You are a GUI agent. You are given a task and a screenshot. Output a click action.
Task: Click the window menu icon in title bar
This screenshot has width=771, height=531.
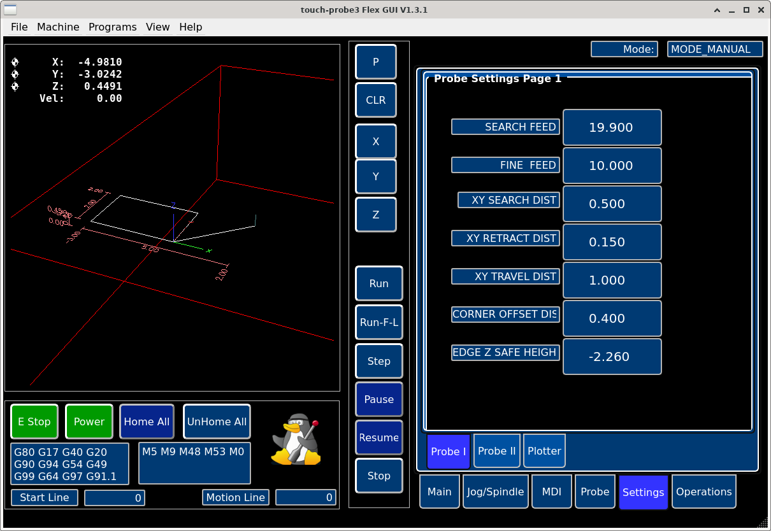pos(10,10)
